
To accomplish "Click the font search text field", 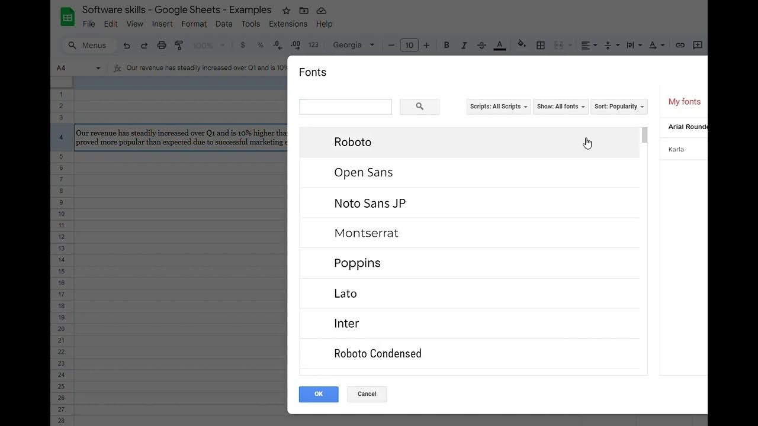I will point(346,106).
